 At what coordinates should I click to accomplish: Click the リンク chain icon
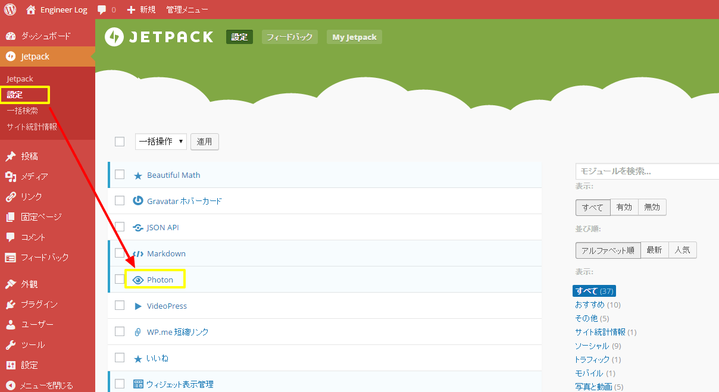click(x=11, y=197)
